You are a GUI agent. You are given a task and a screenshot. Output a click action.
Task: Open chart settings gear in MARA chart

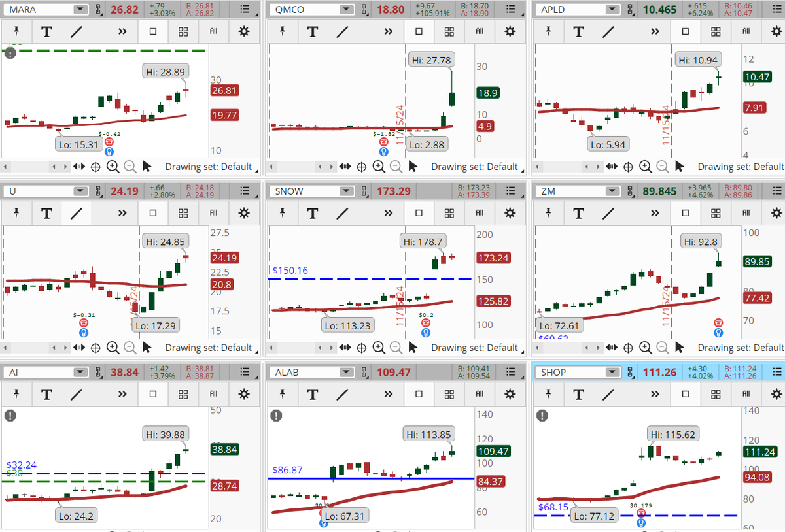tap(244, 31)
